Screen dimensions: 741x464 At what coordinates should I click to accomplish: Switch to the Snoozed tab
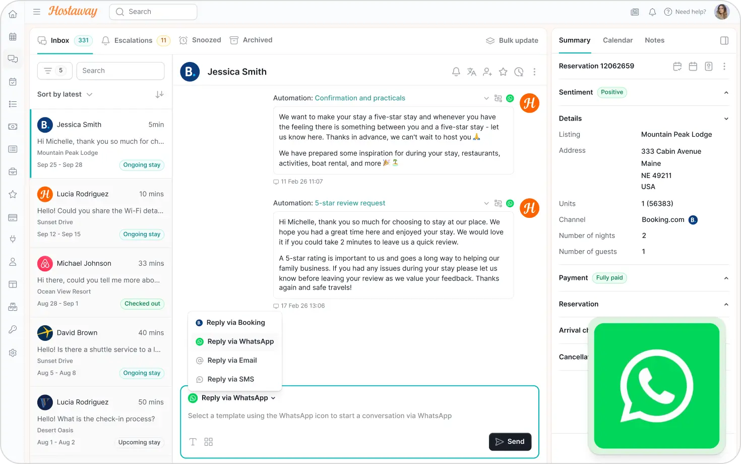200,40
